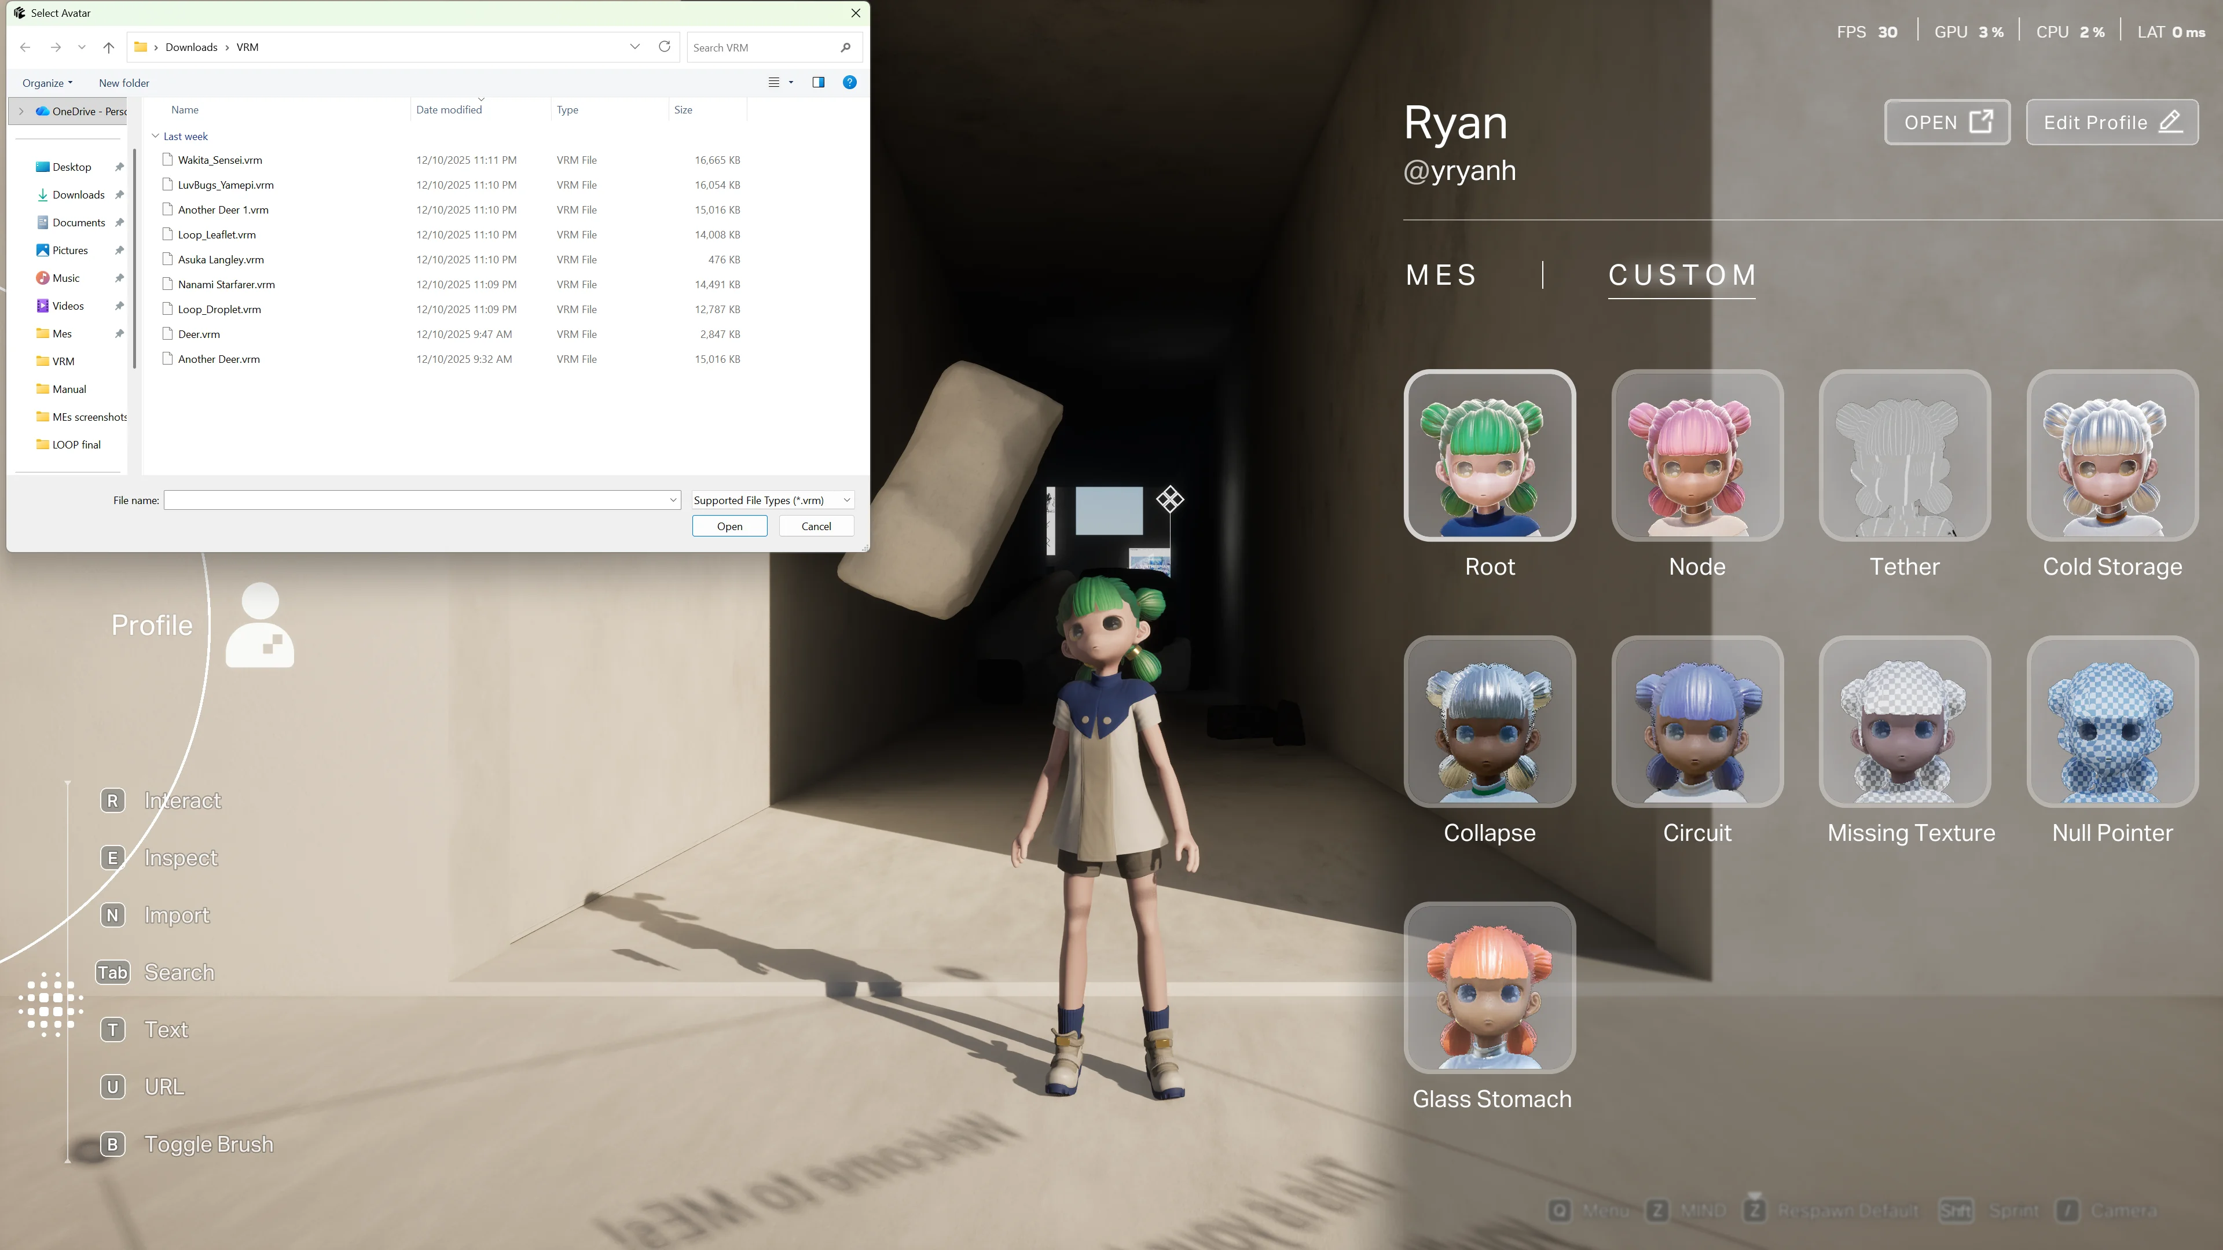Open the Downloads quick access folder
Image resolution: width=2223 pixels, height=1250 pixels.
tap(78, 195)
